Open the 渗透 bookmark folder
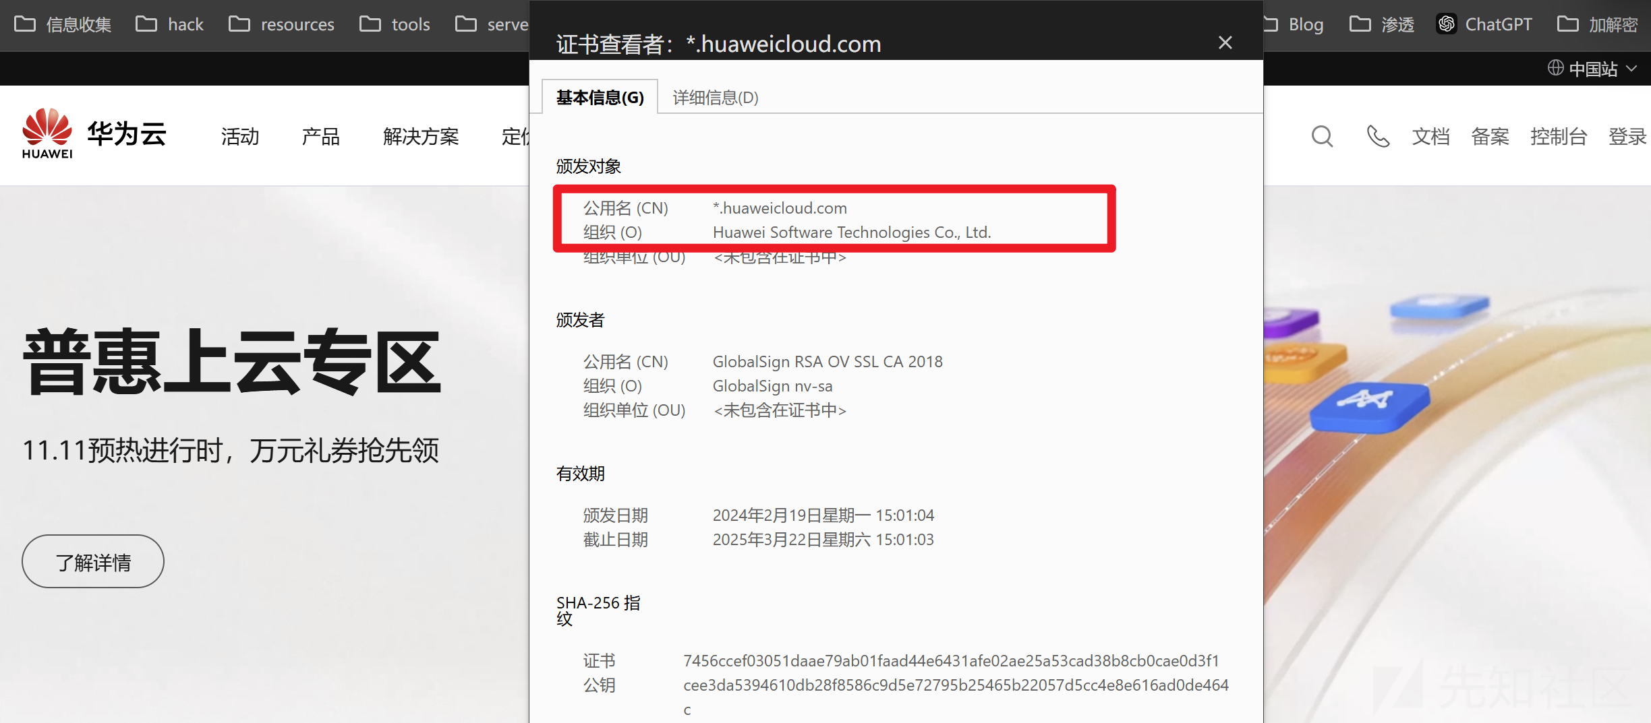 (1381, 25)
